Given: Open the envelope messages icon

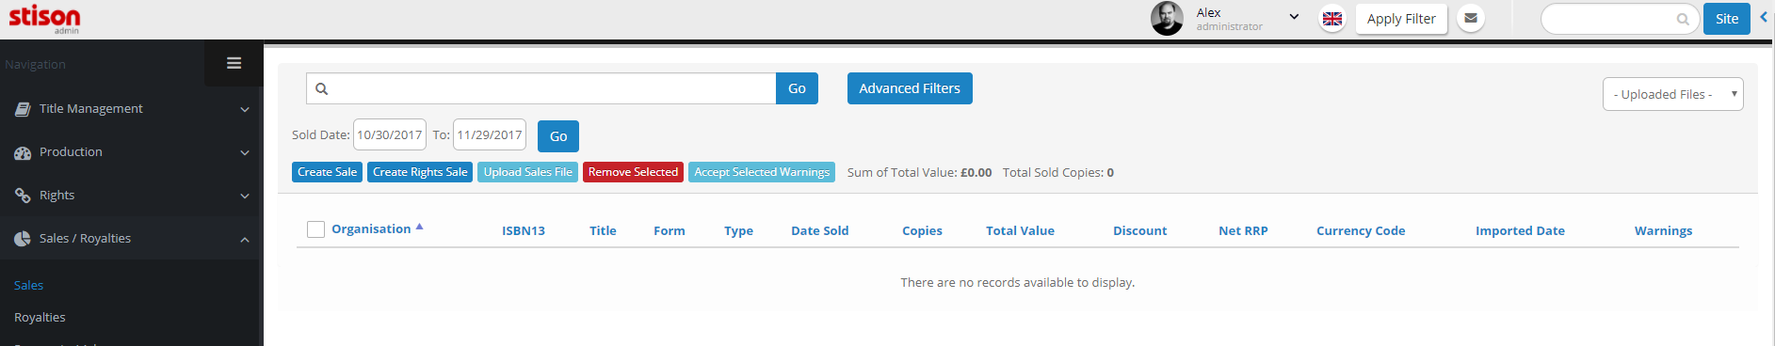Looking at the screenshot, I should coord(1471,18).
